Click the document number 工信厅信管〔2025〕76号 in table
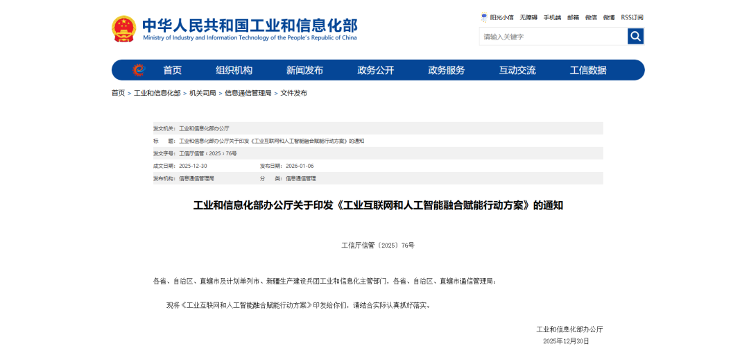Screen dimensions: 749x353 208,153
